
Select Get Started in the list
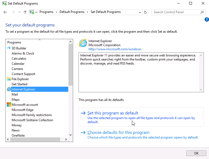tap(19, 84)
